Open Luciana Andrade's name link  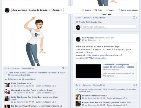[90, 96]
